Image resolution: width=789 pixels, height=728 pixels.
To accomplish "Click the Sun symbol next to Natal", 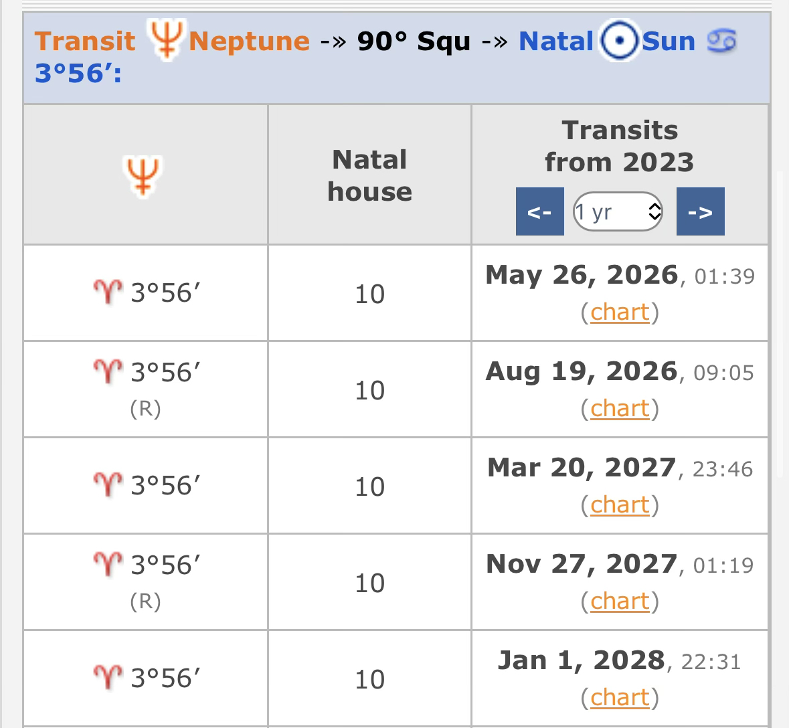I will pyautogui.click(x=618, y=41).
